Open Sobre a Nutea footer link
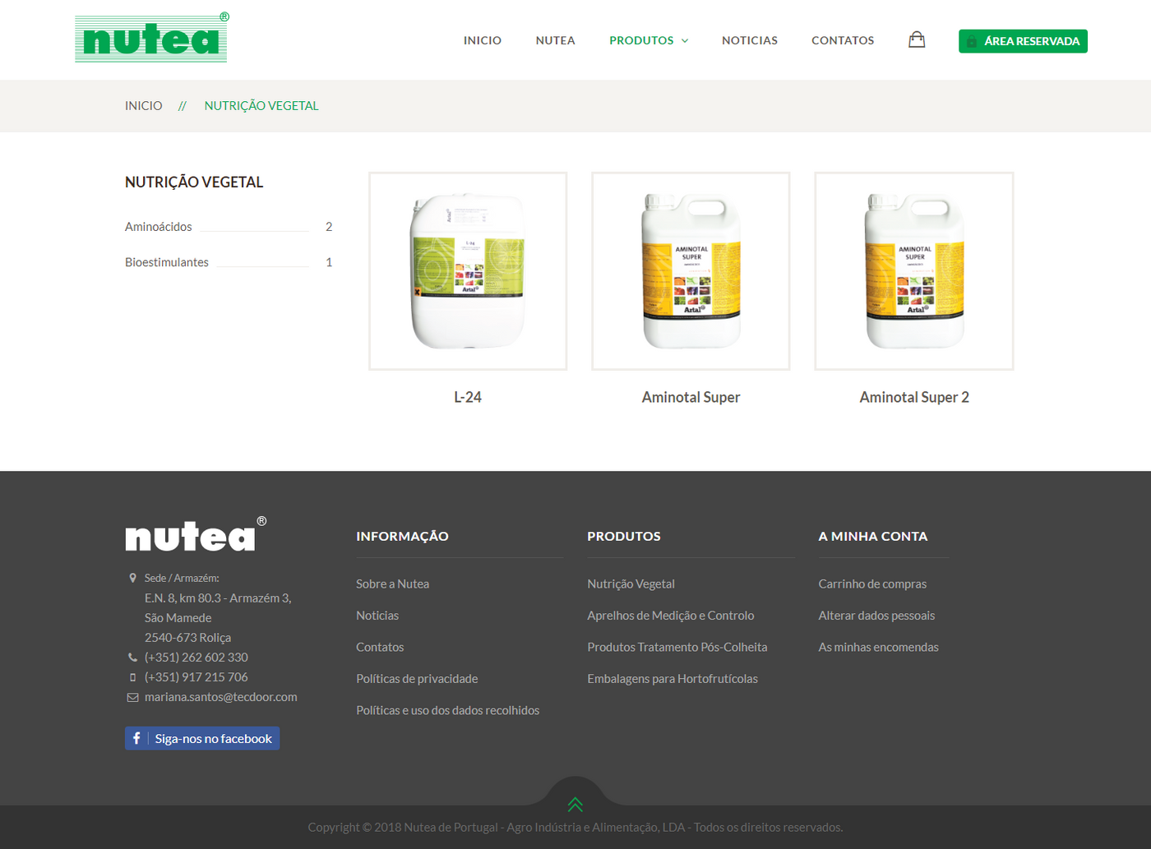The image size is (1151, 849). [392, 584]
